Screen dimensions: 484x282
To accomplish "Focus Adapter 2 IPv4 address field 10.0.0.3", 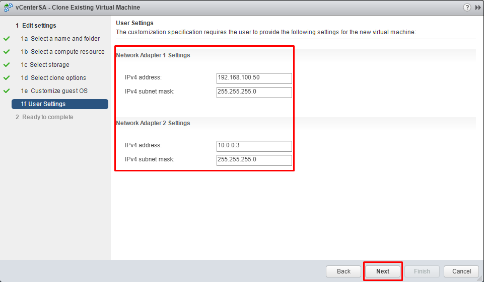I will [254, 146].
